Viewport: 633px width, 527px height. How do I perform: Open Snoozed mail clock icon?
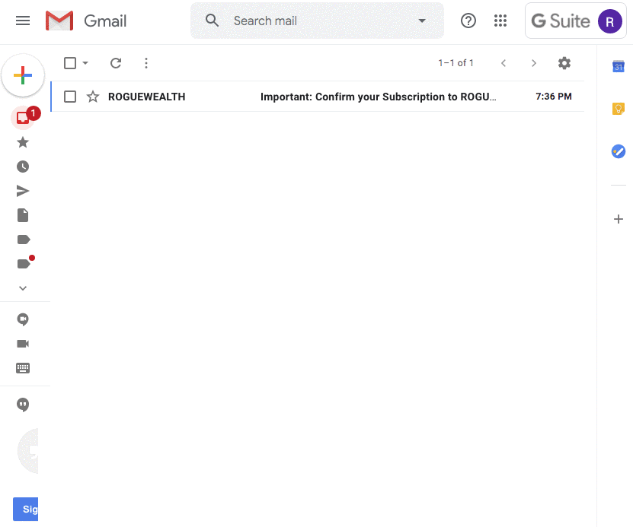pyautogui.click(x=23, y=167)
